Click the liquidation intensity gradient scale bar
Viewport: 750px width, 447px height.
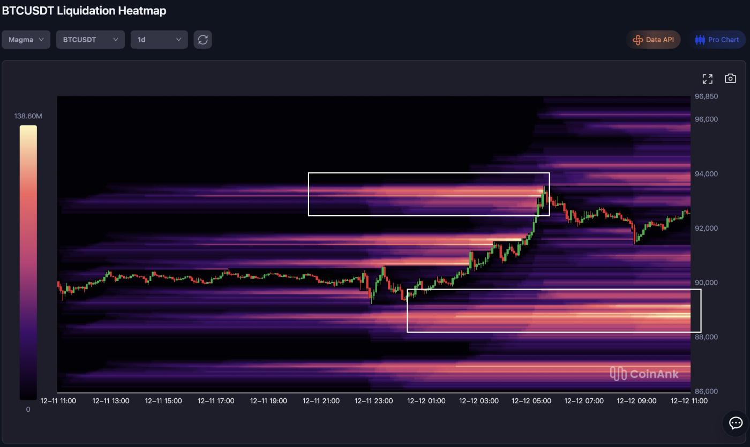point(28,262)
